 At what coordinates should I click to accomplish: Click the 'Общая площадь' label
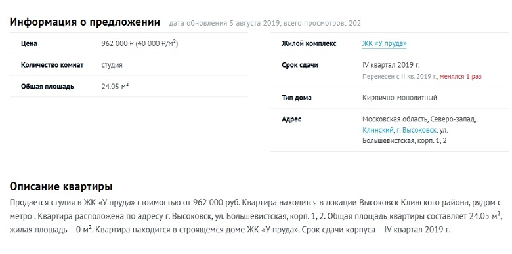47,87
